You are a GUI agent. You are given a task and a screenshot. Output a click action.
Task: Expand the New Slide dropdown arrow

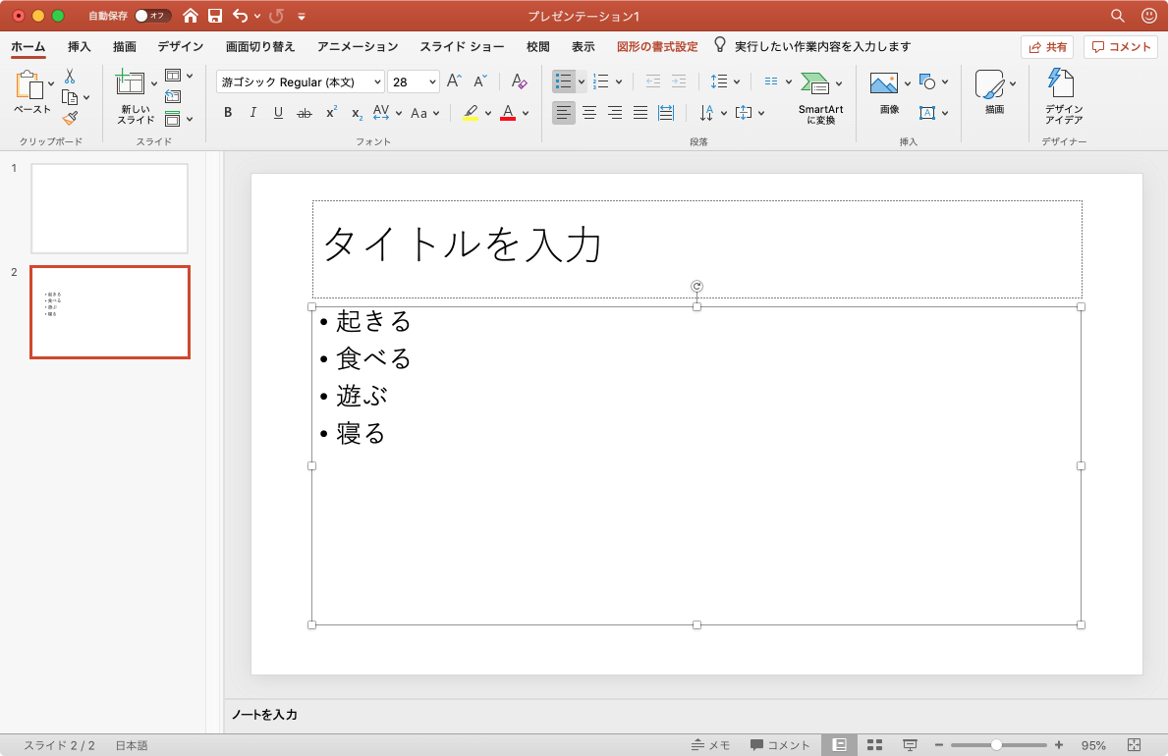coord(154,83)
